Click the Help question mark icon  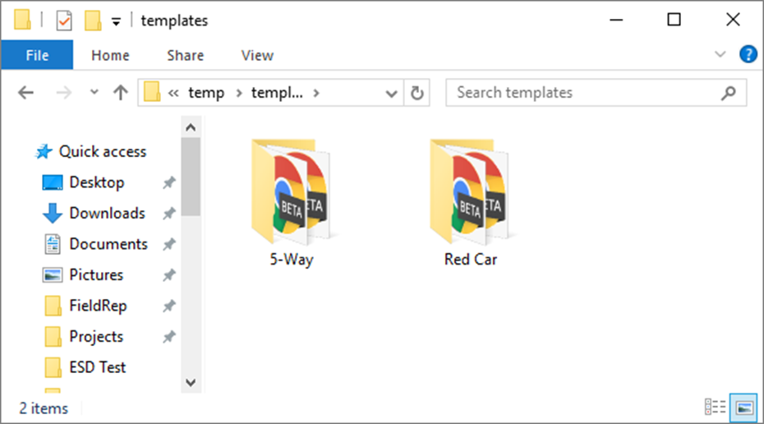[x=748, y=55]
